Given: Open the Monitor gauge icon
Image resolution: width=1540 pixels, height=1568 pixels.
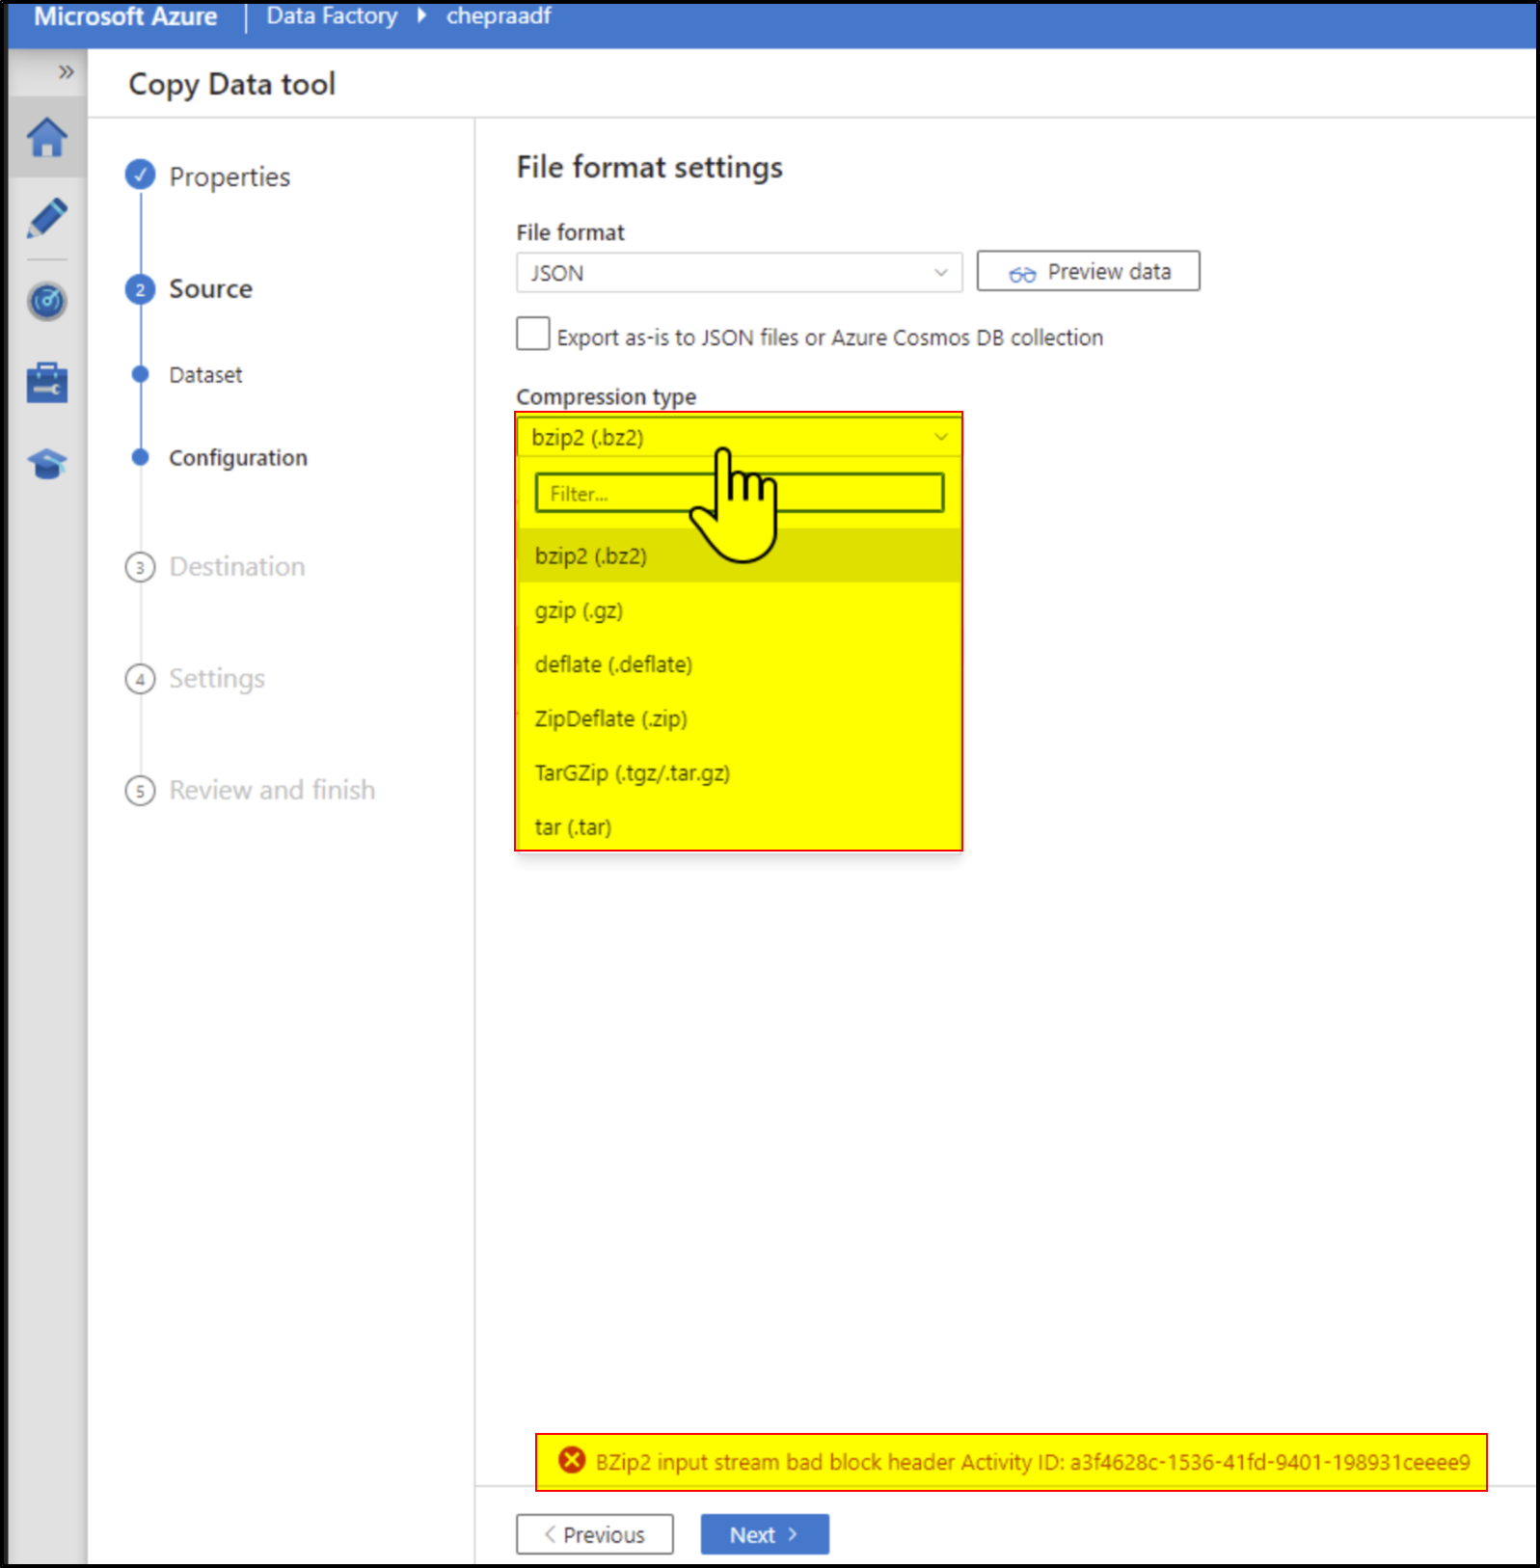Looking at the screenshot, I should click(47, 302).
